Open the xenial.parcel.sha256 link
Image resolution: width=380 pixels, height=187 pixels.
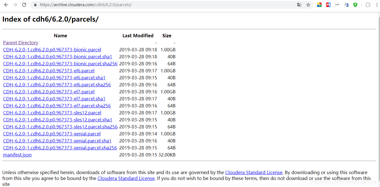click(60, 148)
